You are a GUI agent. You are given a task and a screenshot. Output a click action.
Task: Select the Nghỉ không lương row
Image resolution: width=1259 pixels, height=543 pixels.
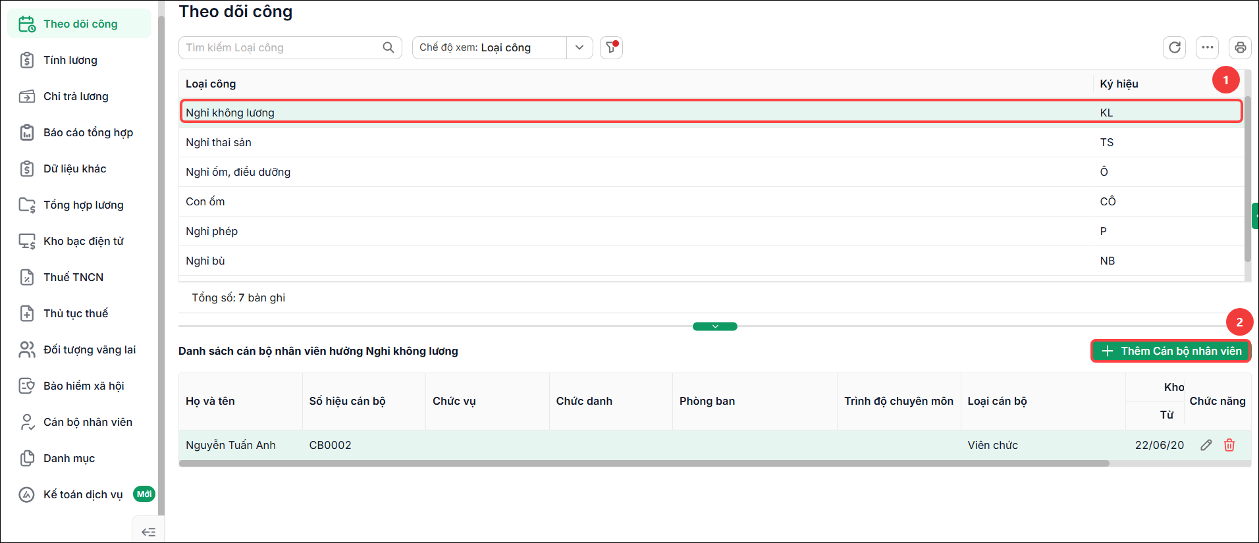(711, 113)
